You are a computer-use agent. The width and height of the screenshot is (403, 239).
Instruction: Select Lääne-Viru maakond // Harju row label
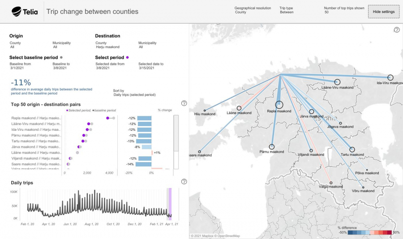[36, 124]
